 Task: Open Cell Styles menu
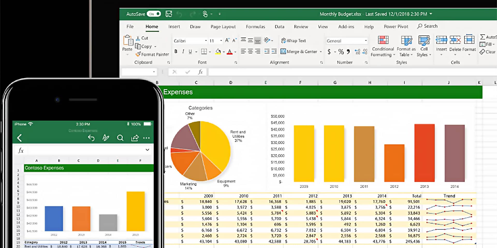(424, 46)
